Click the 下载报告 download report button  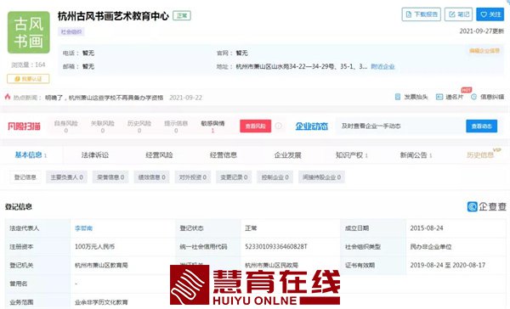click(422, 14)
